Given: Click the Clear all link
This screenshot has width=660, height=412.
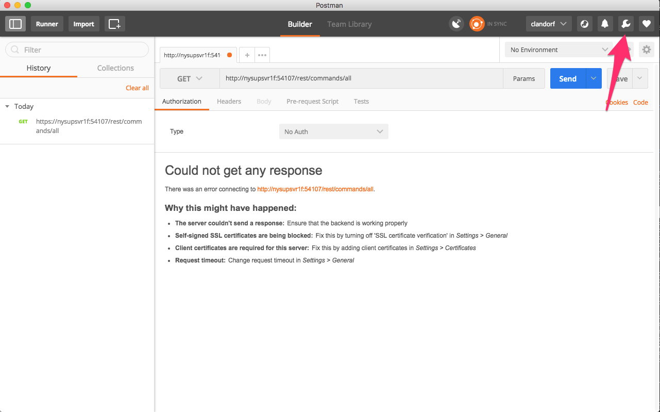Looking at the screenshot, I should [137, 88].
